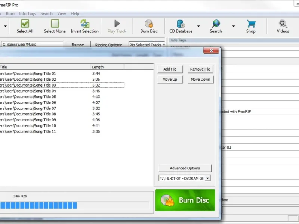Open the View menu
The width and height of the screenshot is (299, 224).
click(62, 13)
